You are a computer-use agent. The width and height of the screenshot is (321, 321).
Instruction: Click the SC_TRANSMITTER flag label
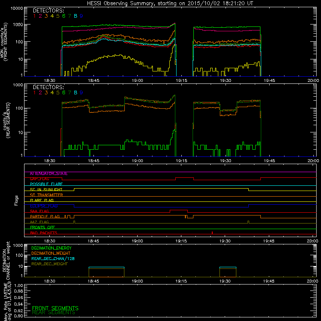[x=46, y=195]
